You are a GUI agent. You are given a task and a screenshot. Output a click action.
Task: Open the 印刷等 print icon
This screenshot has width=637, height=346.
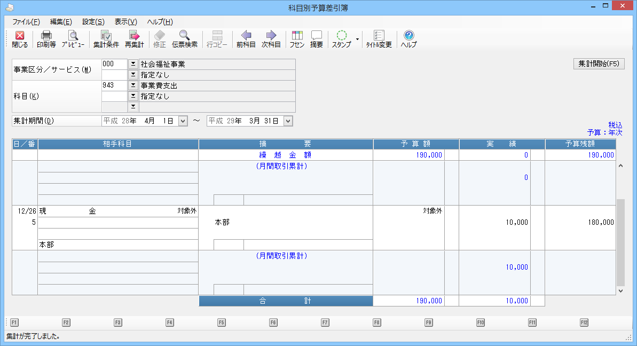pyautogui.click(x=46, y=39)
